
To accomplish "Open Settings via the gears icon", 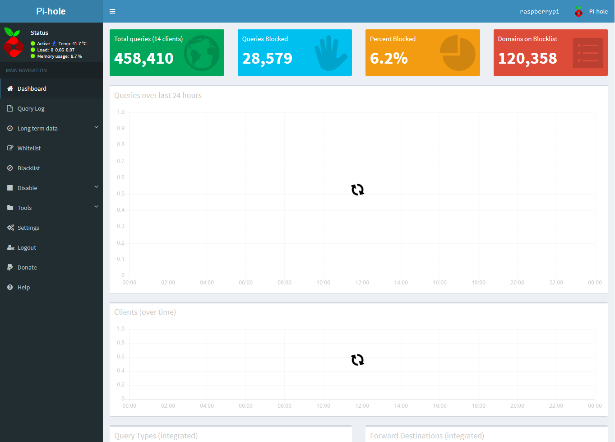I will (10, 228).
